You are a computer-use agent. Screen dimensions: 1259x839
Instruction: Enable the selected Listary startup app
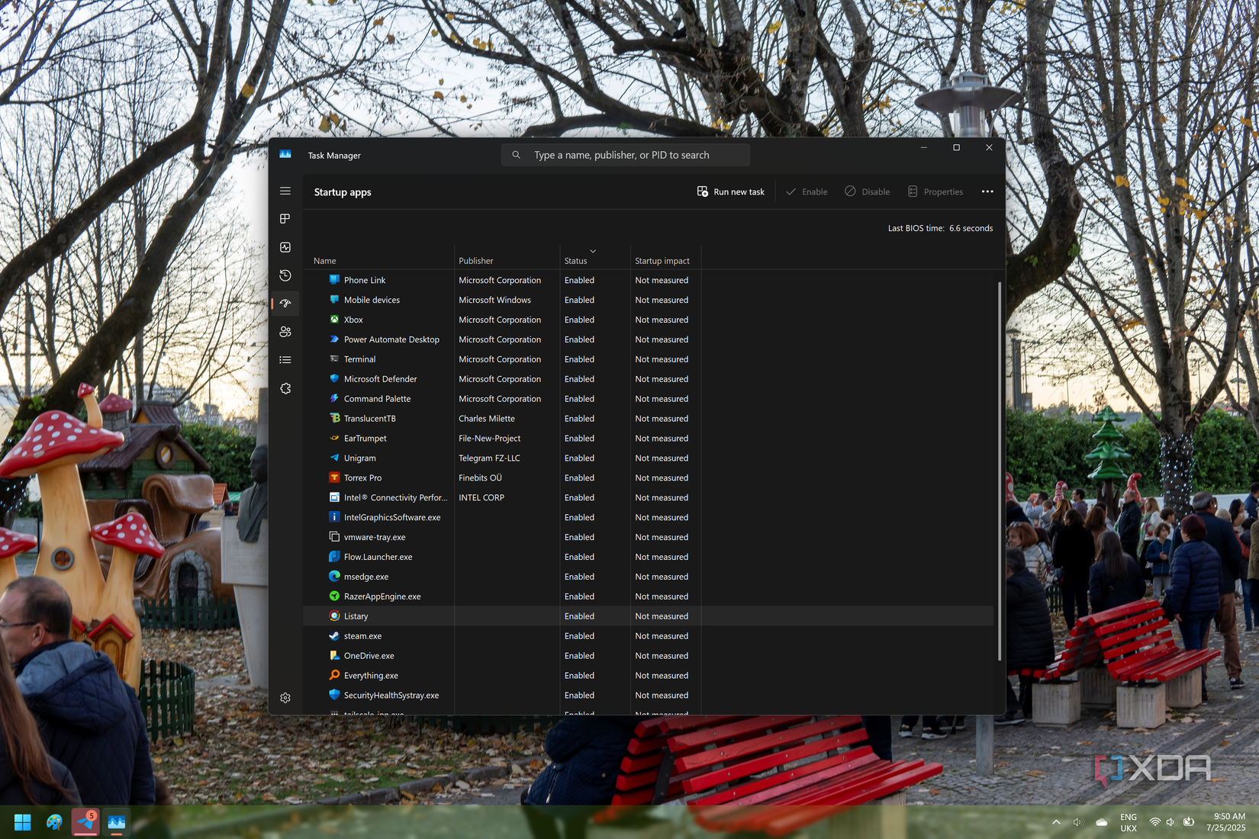click(806, 191)
